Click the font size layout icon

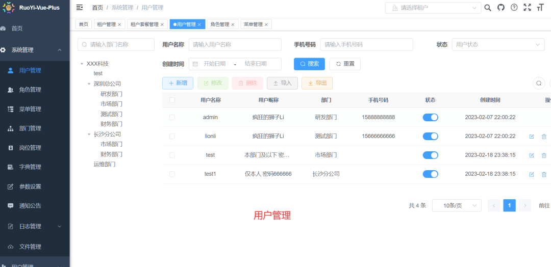pyautogui.click(x=540, y=8)
